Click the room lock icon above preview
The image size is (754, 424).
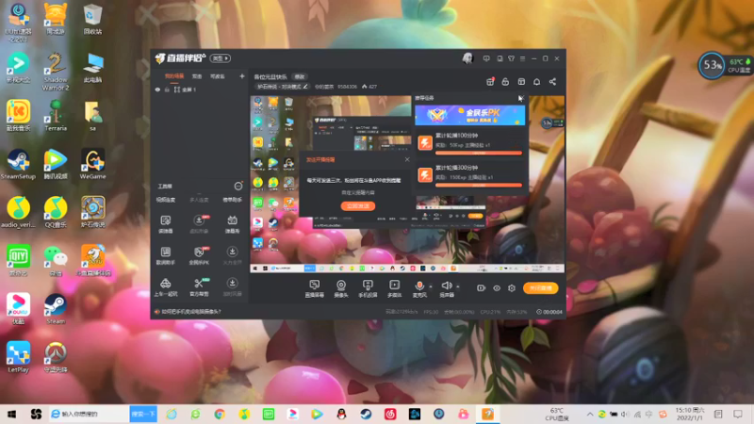[505, 82]
